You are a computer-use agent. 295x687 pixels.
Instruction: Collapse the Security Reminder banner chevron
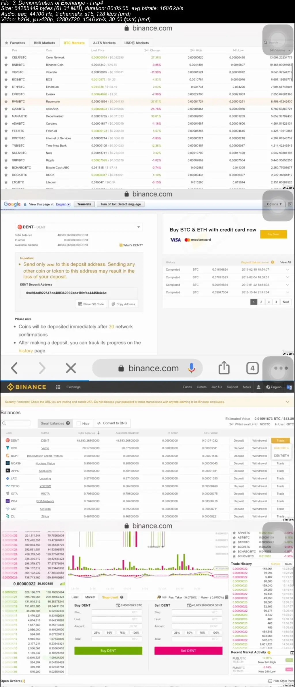pos(287,402)
